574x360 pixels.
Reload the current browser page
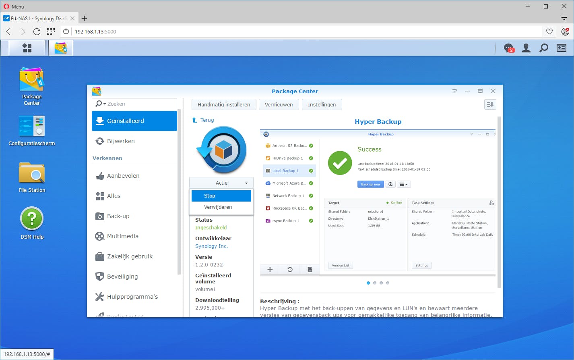[37, 31]
